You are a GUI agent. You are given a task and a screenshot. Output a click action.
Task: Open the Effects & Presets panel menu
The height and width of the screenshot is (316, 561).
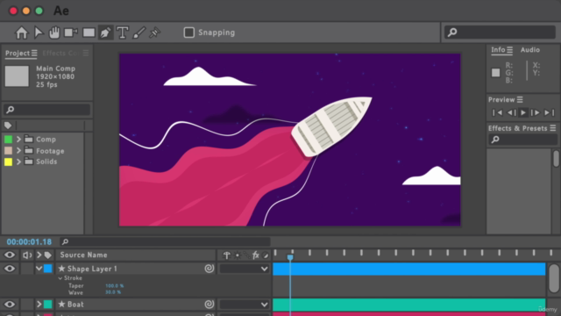tap(553, 128)
